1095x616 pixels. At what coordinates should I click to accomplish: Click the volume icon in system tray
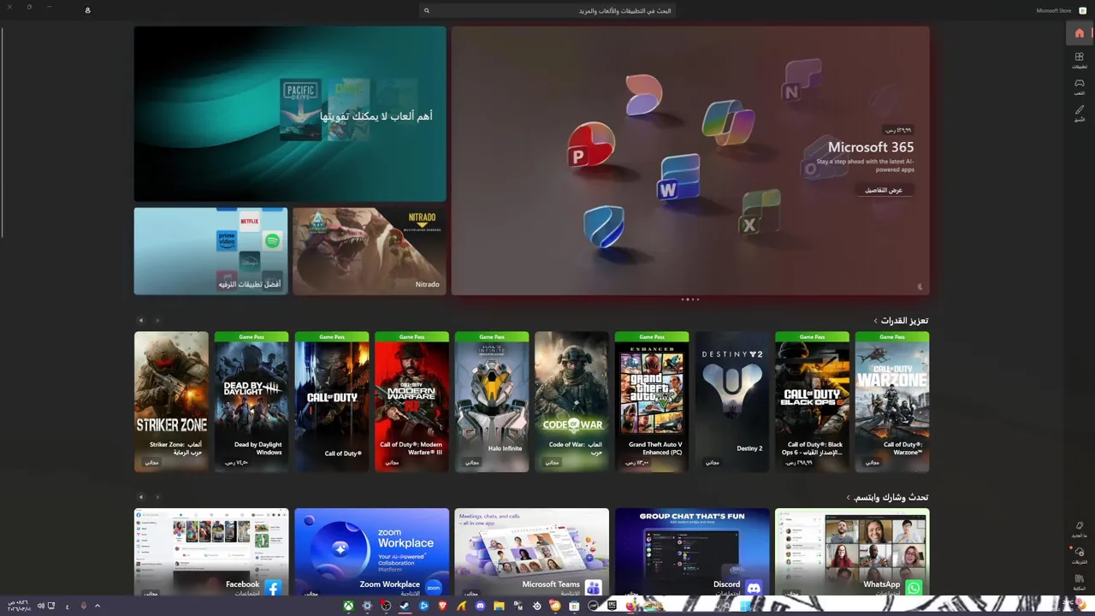(40, 606)
